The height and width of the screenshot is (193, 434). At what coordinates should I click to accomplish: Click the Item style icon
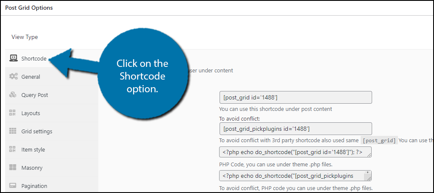pos(13,149)
